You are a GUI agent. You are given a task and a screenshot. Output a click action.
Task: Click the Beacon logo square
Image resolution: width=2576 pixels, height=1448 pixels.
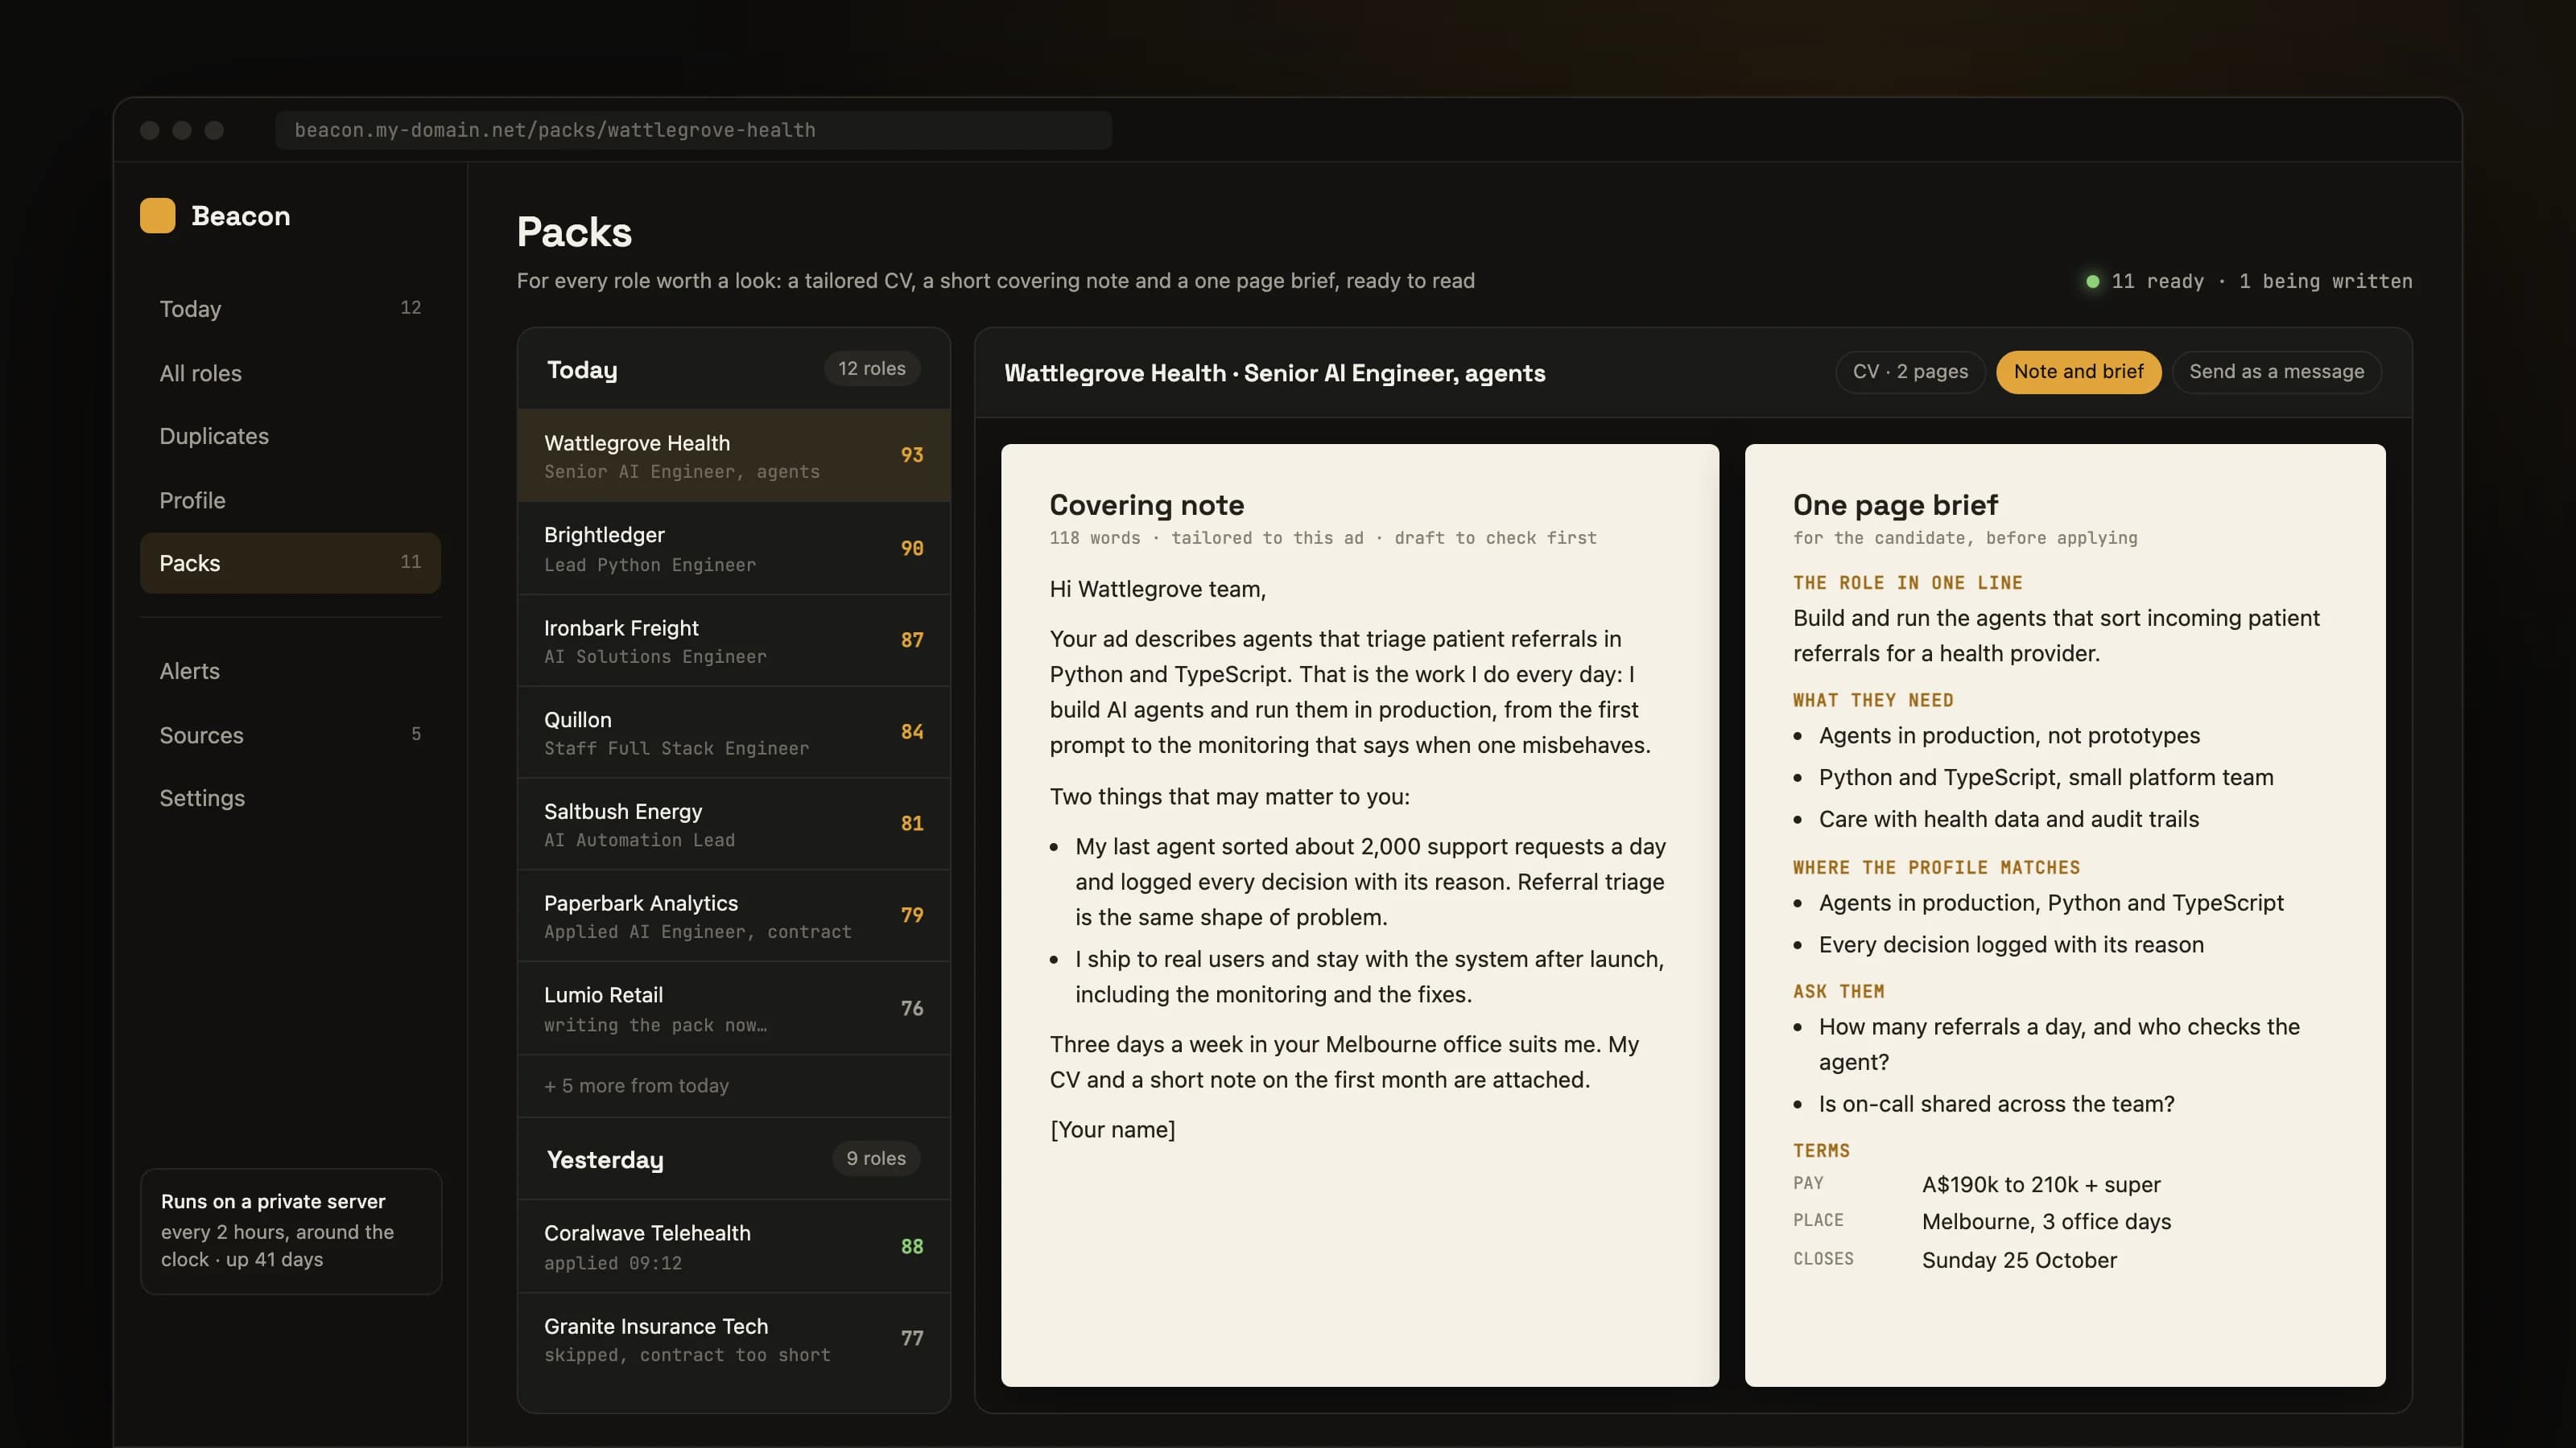point(157,215)
